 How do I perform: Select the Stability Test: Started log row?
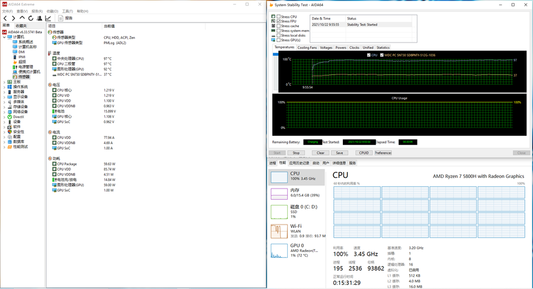coord(361,25)
